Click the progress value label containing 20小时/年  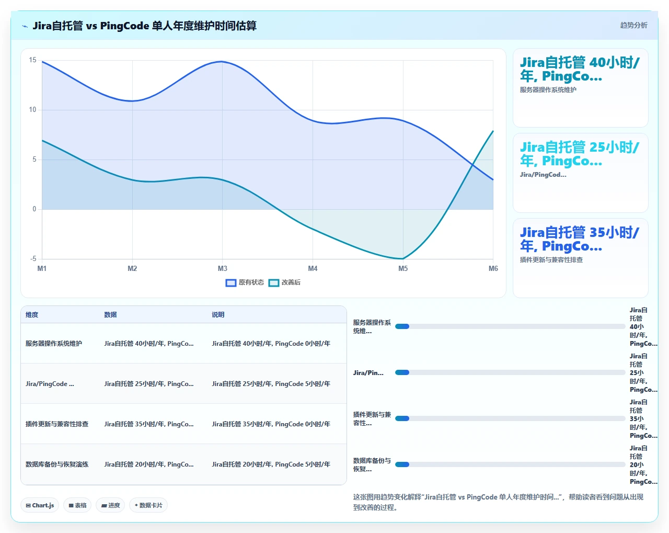[643, 465]
